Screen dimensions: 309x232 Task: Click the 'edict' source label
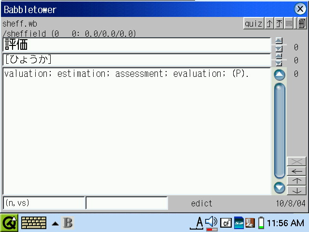[x=201, y=203]
